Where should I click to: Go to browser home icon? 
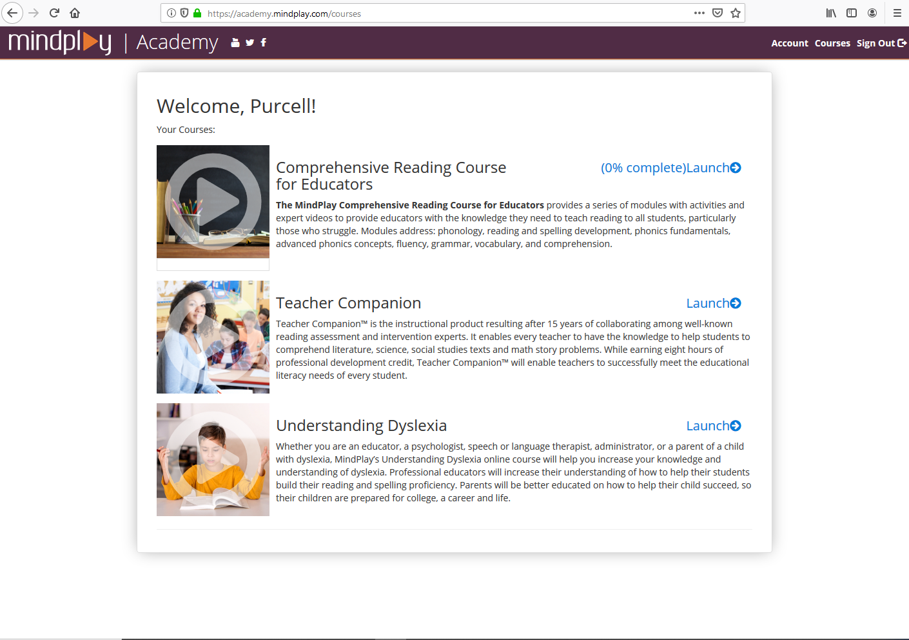pos(75,13)
